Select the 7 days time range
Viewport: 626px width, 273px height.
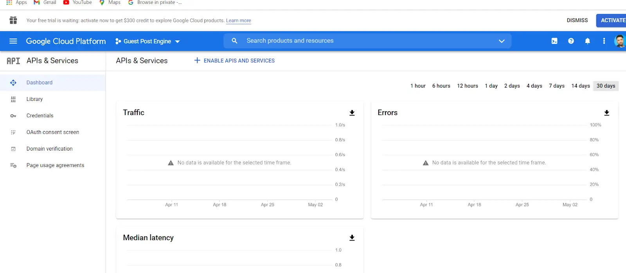[x=556, y=86]
